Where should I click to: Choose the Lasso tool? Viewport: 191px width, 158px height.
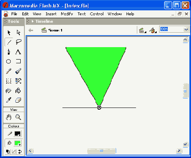coord(18,42)
